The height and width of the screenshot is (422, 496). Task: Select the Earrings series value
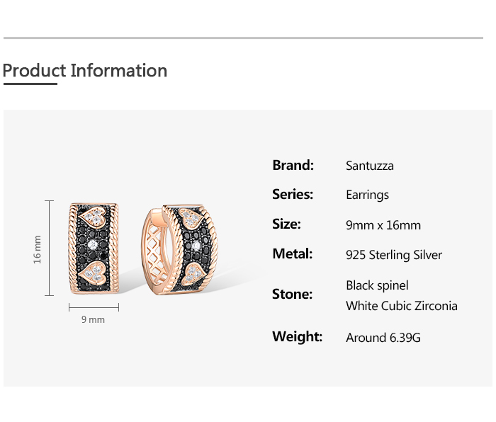(x=367, y=195)
